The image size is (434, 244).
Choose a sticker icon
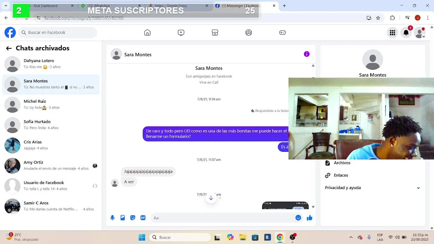click(x=133, y=218)
